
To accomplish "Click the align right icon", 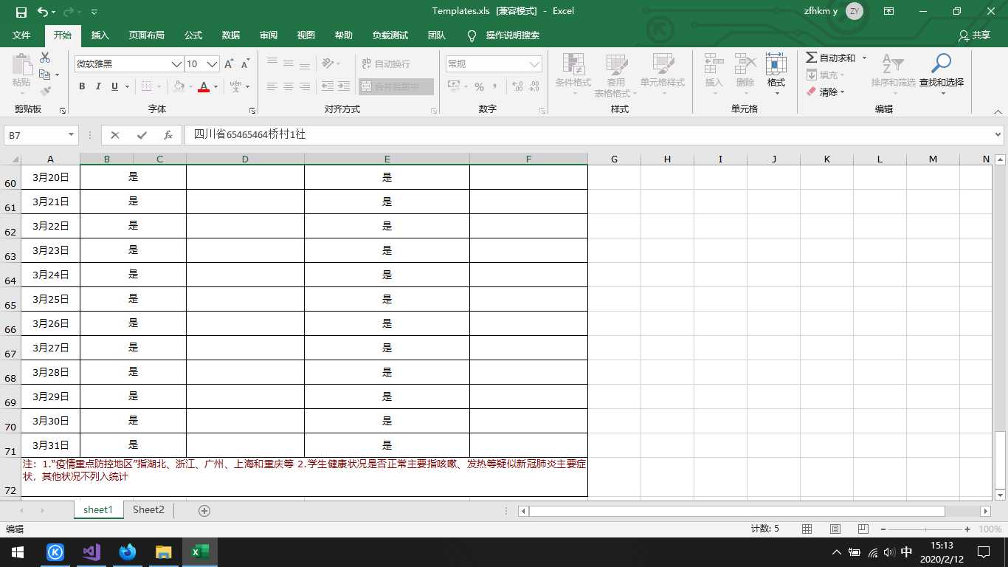I will (305, 86).
